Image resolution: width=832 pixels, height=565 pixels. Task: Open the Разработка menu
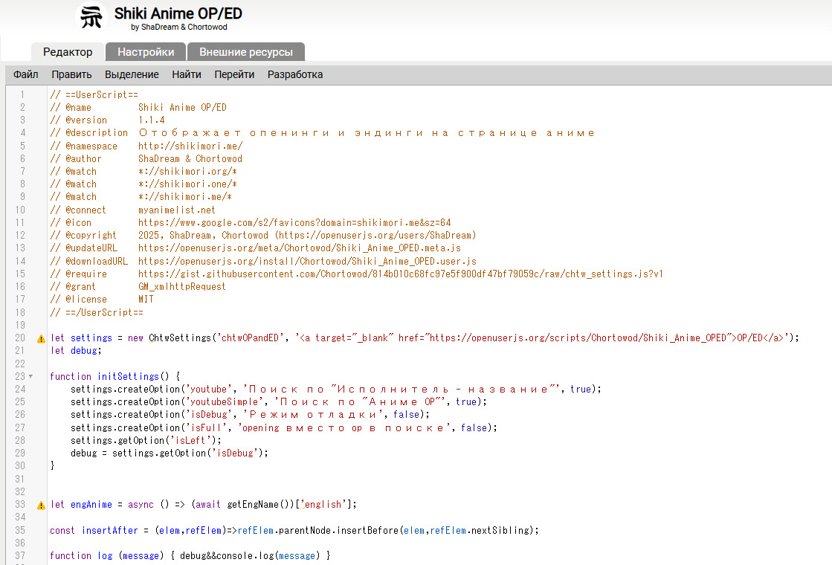(x=295, y=74)
